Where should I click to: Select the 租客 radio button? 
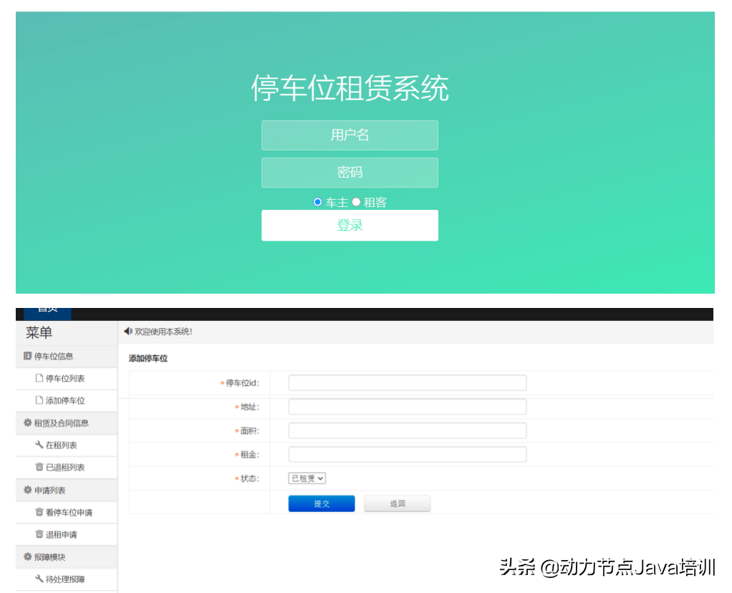point(356,201)
